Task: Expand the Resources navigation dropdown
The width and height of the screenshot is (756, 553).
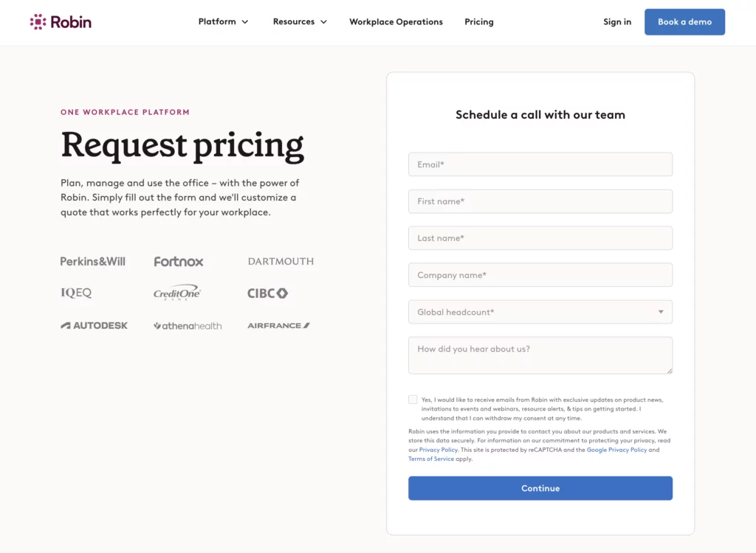Action: (x=299, y=21)
